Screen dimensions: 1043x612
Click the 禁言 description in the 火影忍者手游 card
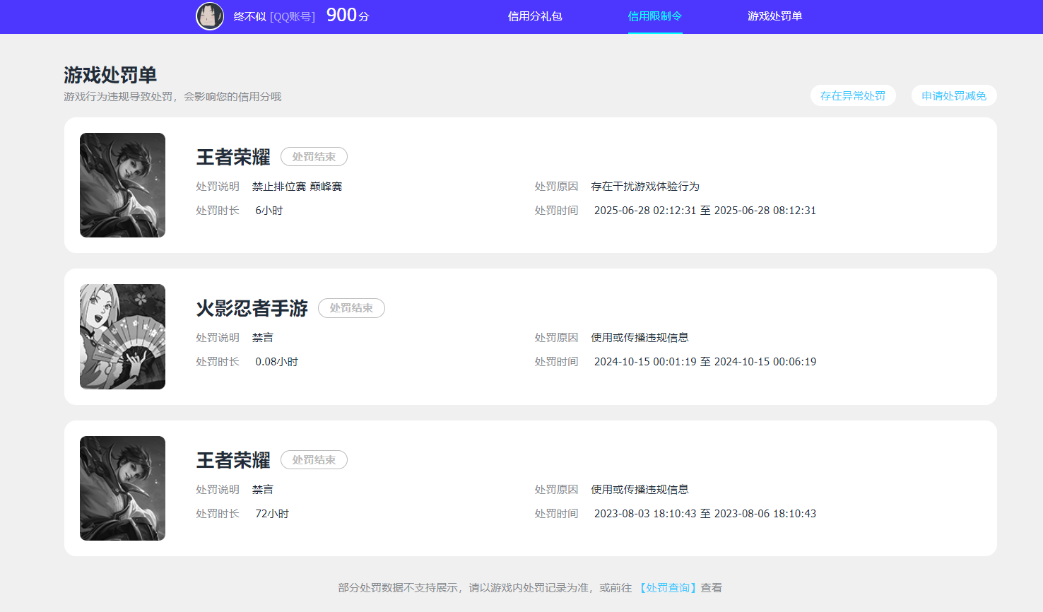[x=263, y=337]
